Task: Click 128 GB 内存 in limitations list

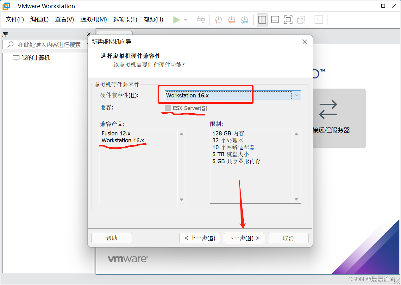Action: 228,133
